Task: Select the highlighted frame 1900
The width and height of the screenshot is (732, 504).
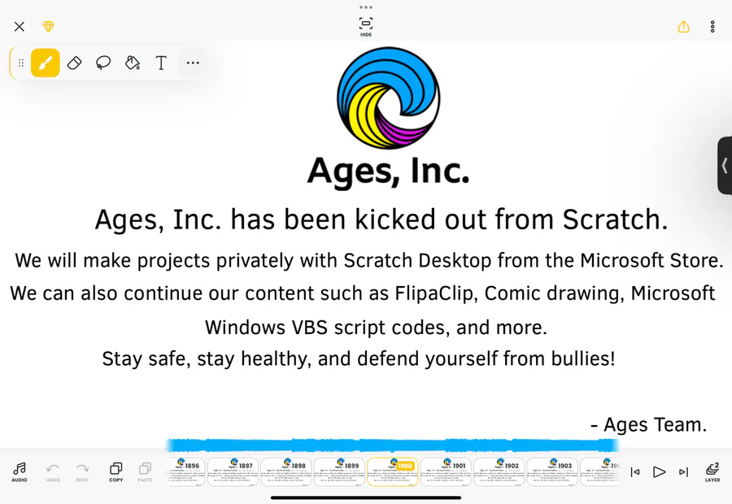Action: (393, 471)
